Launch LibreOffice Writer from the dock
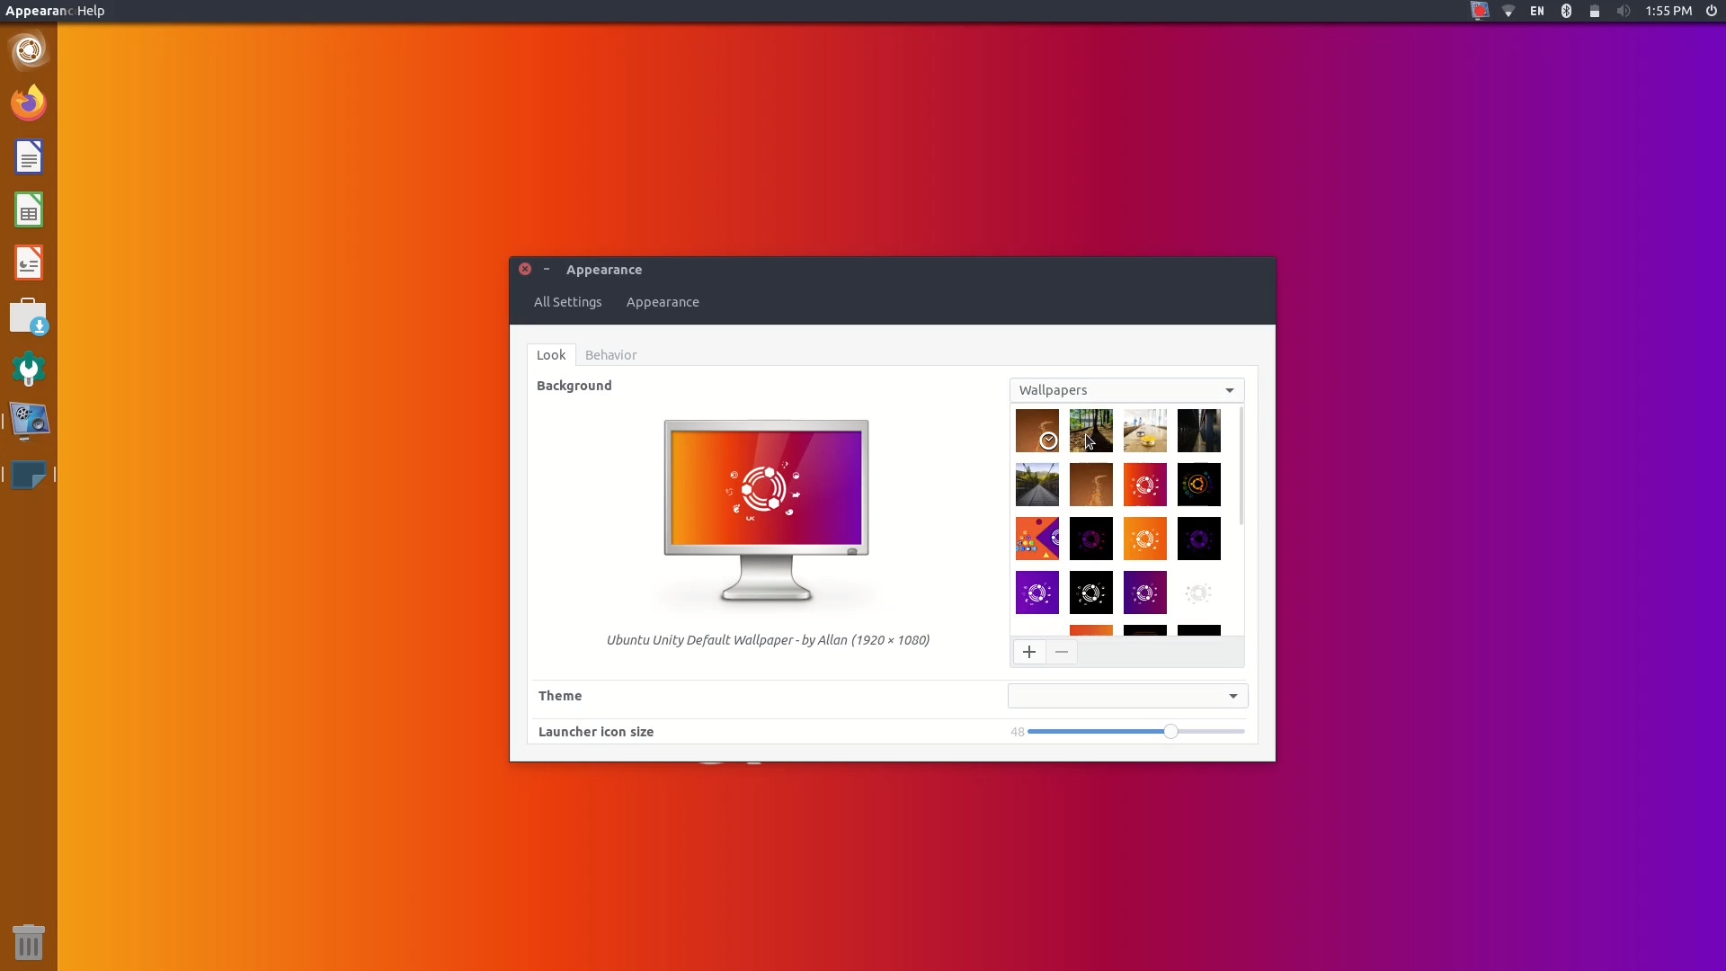The image size is (1726, 971). [x=29, y=156]
